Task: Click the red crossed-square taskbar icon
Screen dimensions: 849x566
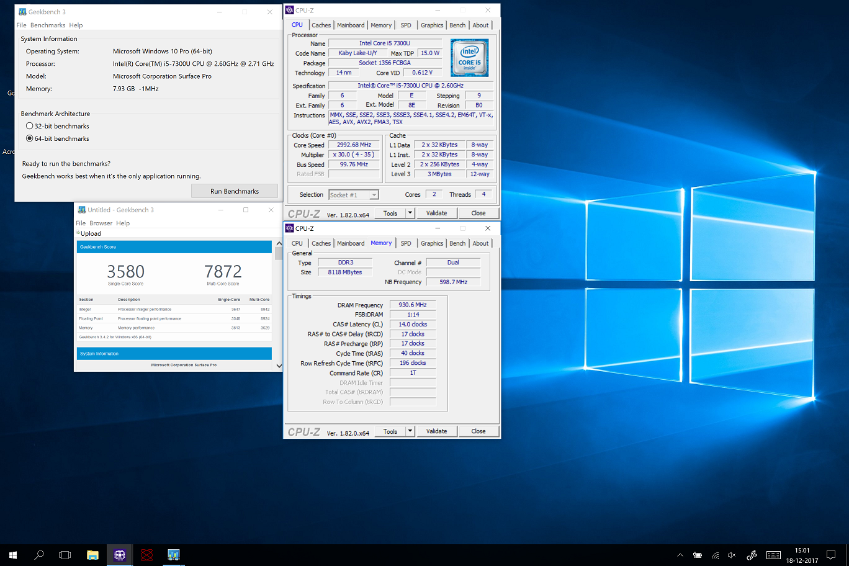Action: tap(146, 555)
